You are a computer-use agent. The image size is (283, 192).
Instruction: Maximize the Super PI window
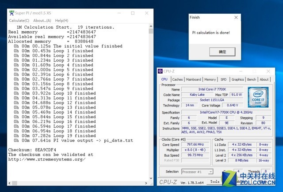tap(133, 13)
